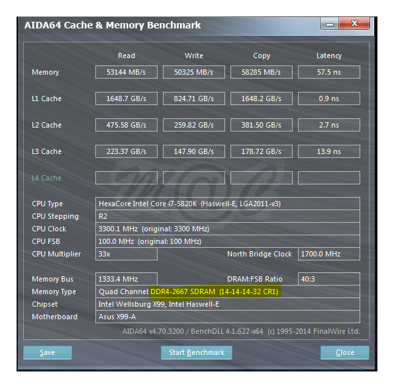
Task: Select Motherboard value Asus X99-A
Action: tap(228, 317)
